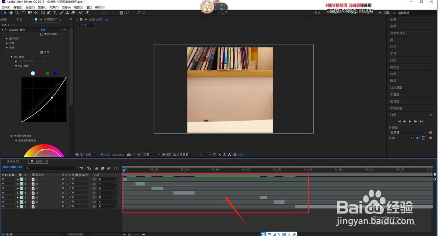The image size is (438, 236).
Task: Select the Zoom magnifier tool
Action: [17, 13]
